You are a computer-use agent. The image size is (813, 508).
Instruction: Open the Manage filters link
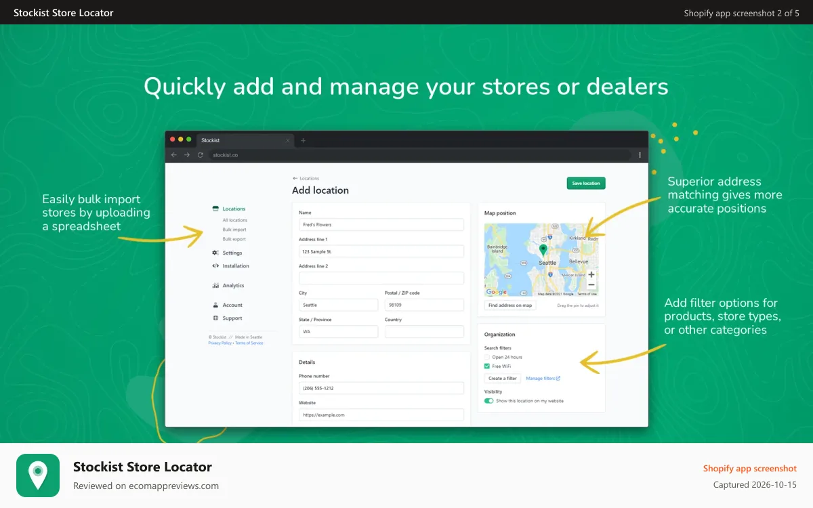[543, 379]
